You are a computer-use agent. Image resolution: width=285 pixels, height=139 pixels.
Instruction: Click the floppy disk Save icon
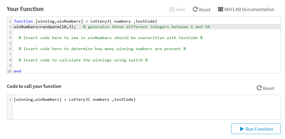click(171, 9)
